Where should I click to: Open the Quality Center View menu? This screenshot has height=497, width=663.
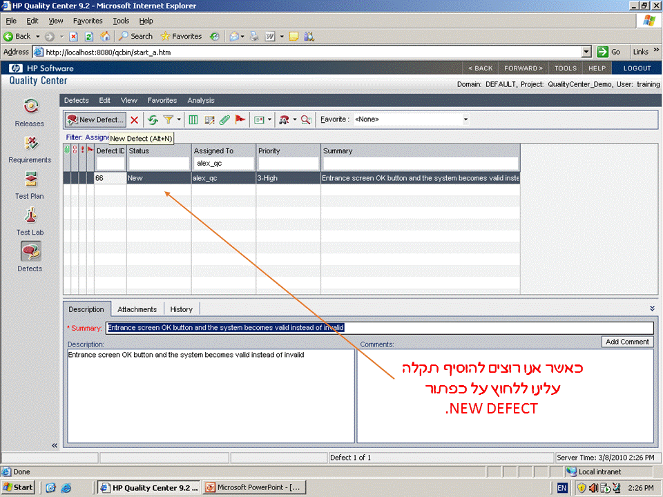point(129,101)
